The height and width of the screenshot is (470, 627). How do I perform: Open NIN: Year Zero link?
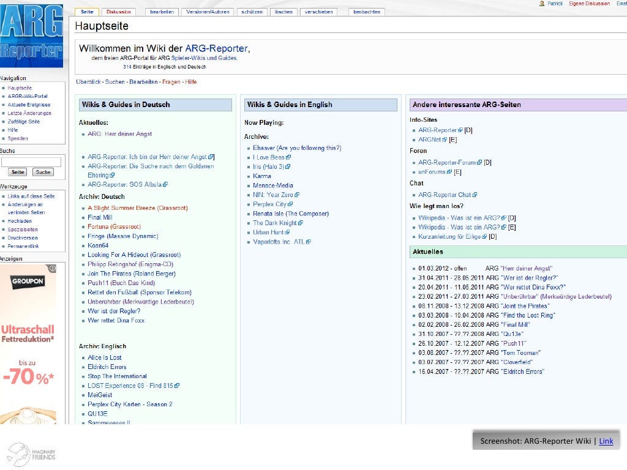tap(276, 195)
